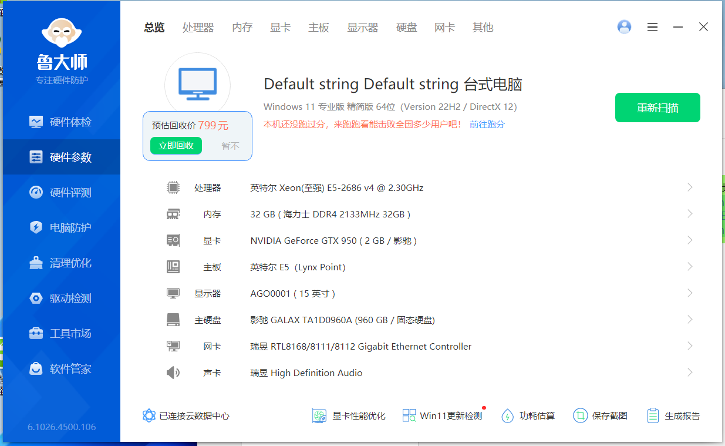Viewport: 725px width, 446px height.
Task: Expand the 声卡 row chevron
Action: [690, 373]
